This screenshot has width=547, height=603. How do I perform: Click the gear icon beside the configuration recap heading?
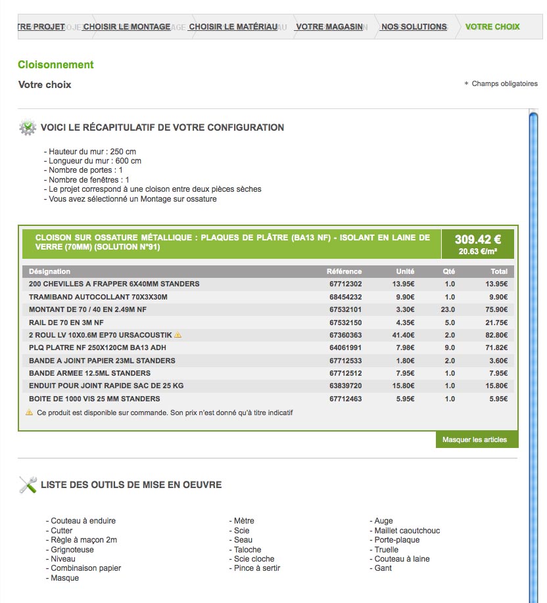[28, 127]
